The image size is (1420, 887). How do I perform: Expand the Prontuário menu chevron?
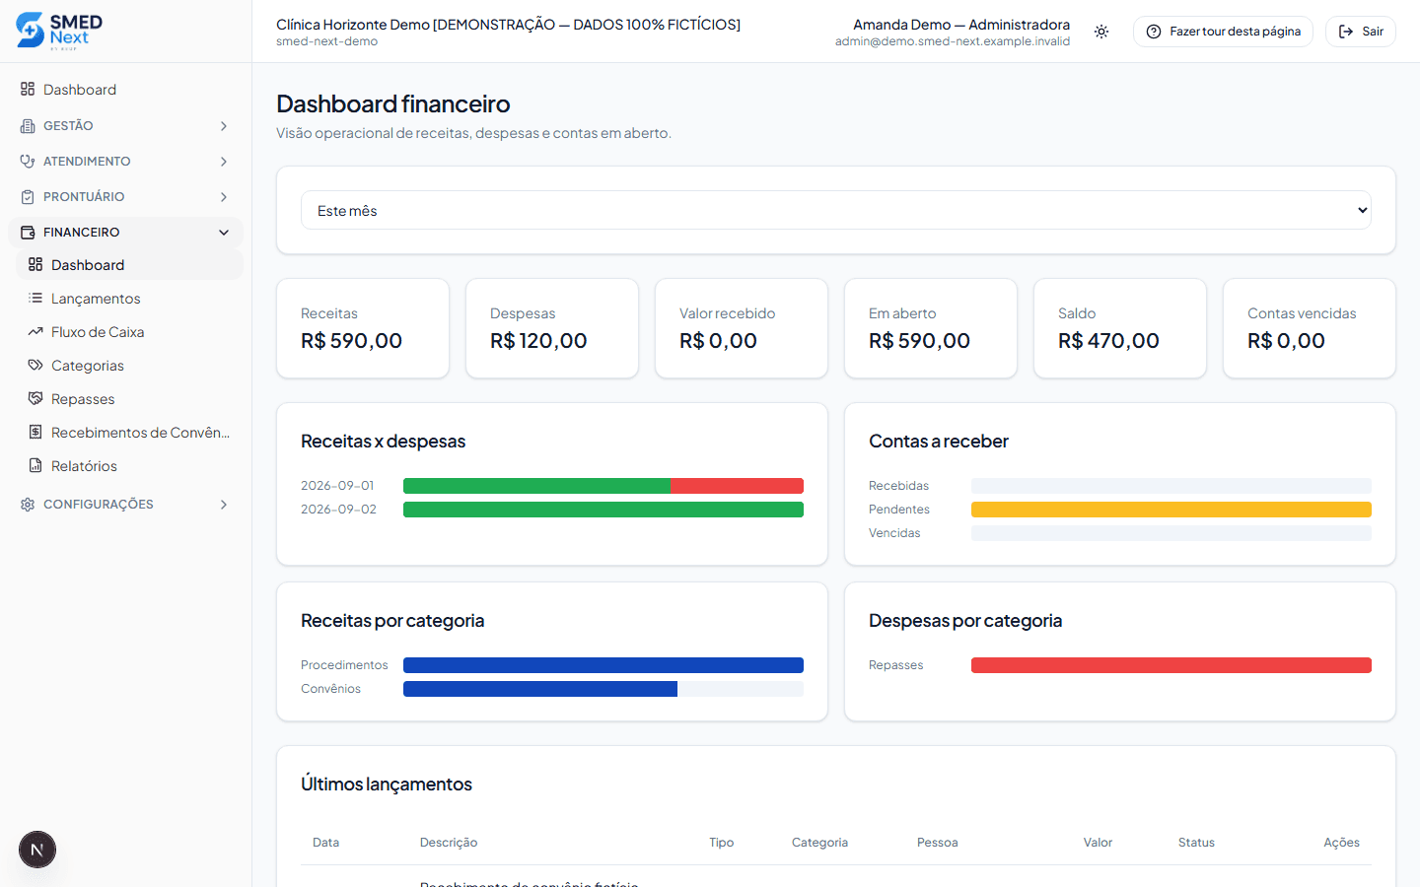coord(224,197)
